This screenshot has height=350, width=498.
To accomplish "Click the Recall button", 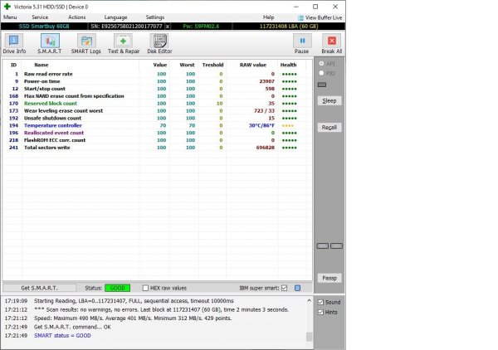I will click(x=330, y=127).
